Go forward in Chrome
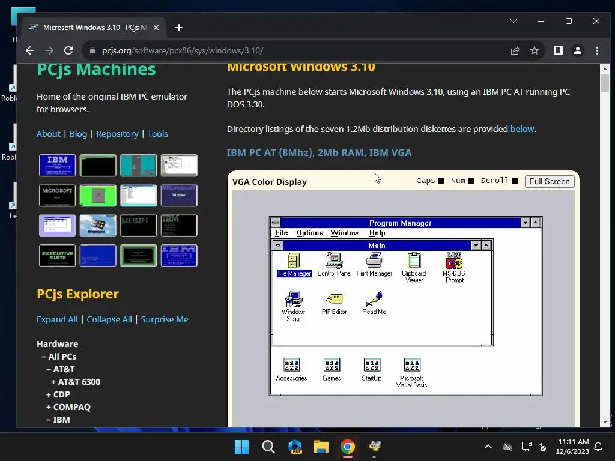 pyautogui.click(x=49, y=50)
